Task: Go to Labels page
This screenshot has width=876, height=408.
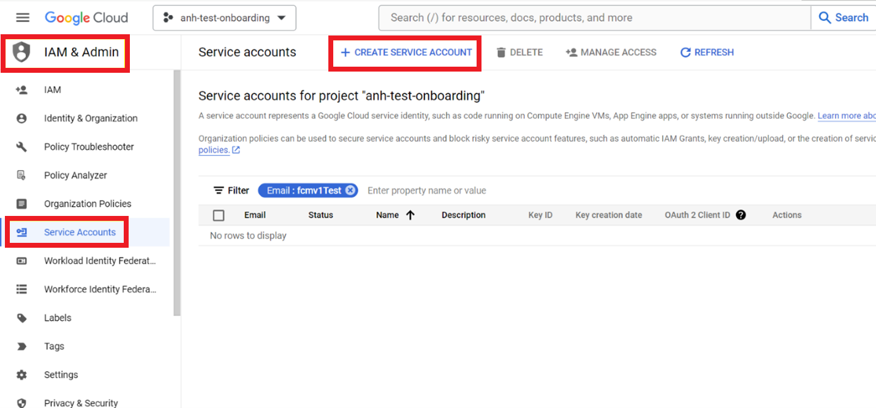Action: (x=58, y=318)
